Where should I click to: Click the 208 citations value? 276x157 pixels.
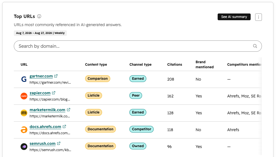171,79
